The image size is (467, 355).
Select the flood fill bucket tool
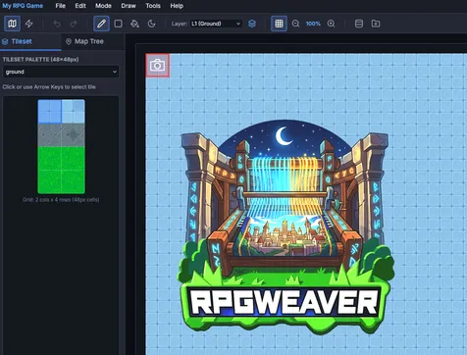[x=134, y=24]
